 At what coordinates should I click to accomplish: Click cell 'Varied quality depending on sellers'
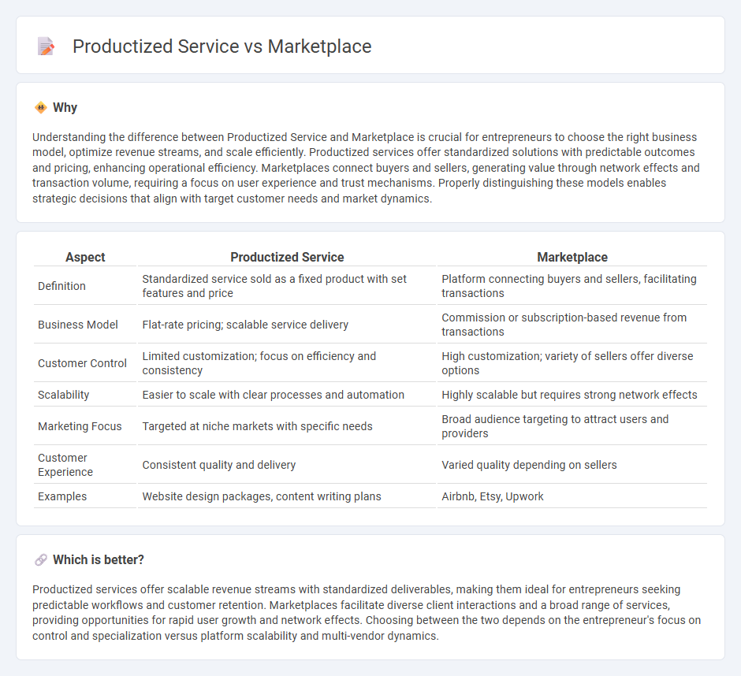[x=572, y=465]
